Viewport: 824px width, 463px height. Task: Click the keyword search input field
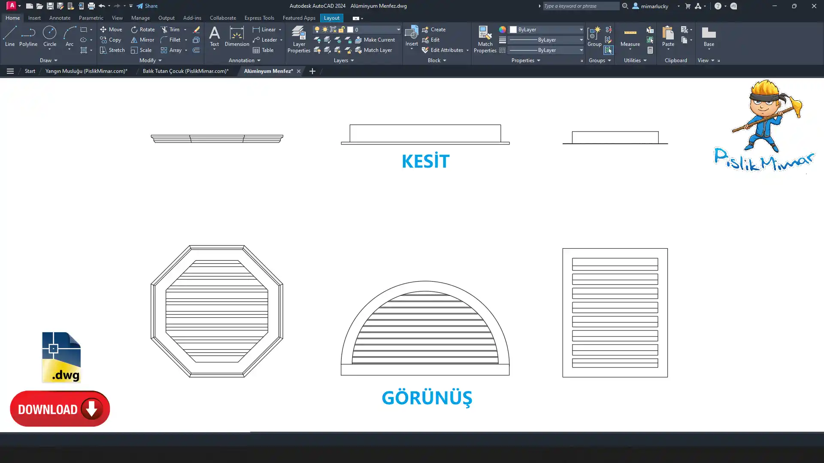click(x=580, y=6)
